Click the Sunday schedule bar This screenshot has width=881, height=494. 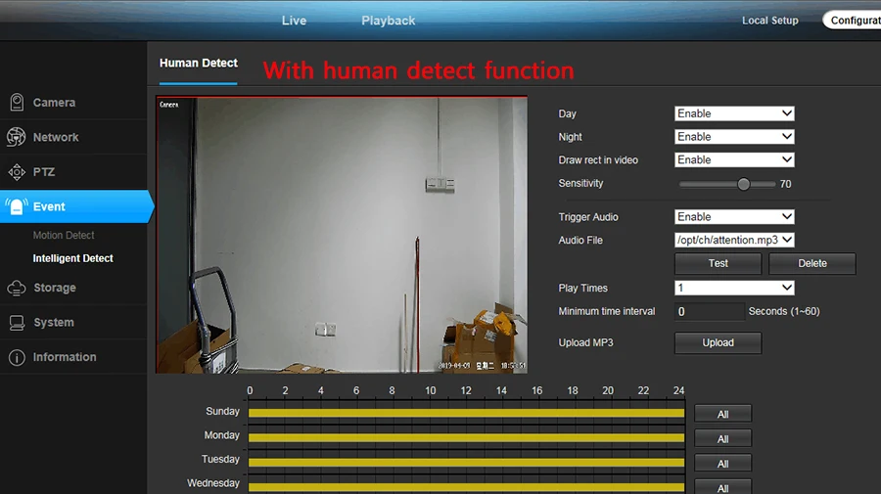point(466,413)
